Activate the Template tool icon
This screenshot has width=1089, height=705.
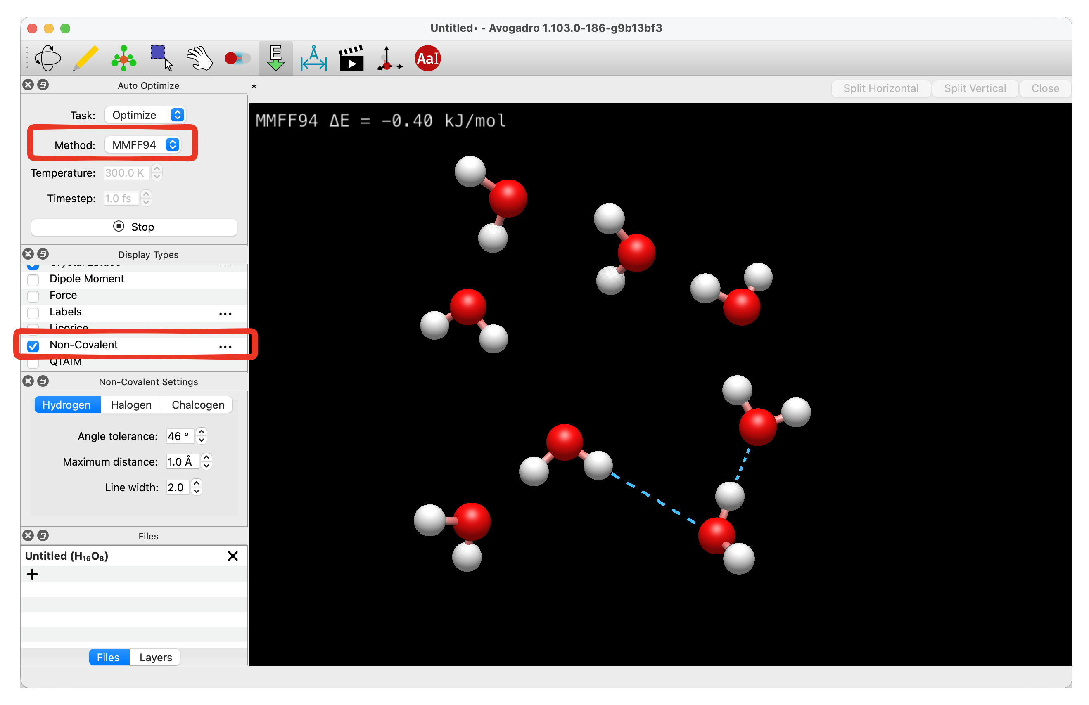123,58
